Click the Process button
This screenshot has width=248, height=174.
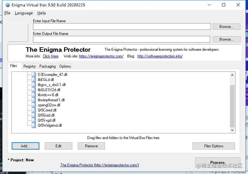click(x=218, y=163)
